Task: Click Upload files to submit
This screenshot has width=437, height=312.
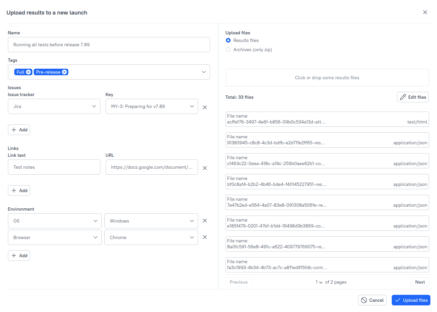Action: pos(411,300)
